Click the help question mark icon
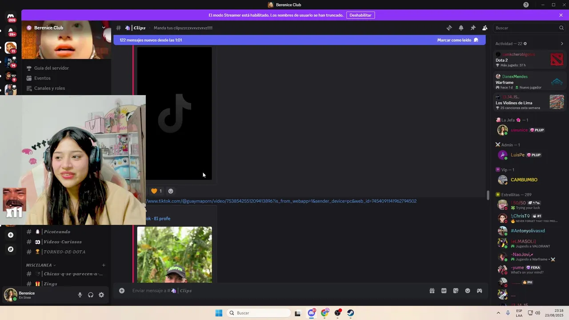This screenshot has width=569, height=320. click(x=526, y=4)
